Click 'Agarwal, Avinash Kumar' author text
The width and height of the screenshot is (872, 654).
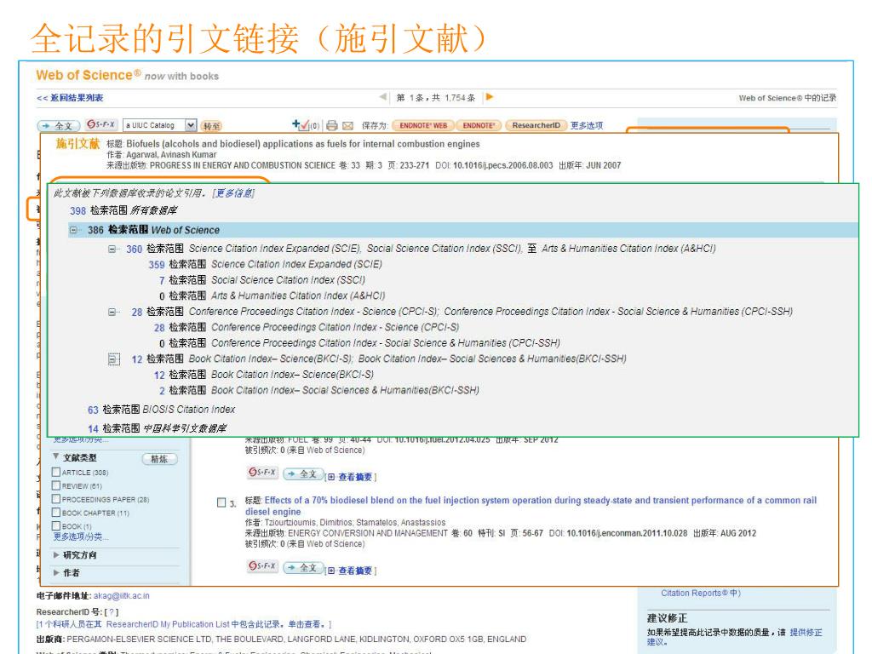tap(171, 155)
